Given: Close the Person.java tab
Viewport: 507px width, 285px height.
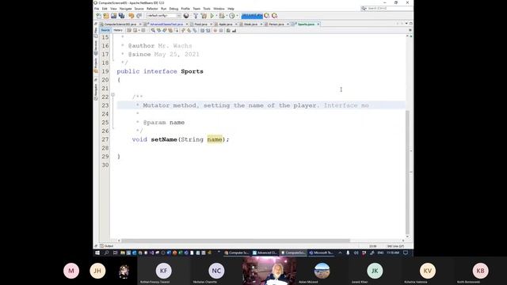Looking at the screenshot, I should click(x=288, y=25).
